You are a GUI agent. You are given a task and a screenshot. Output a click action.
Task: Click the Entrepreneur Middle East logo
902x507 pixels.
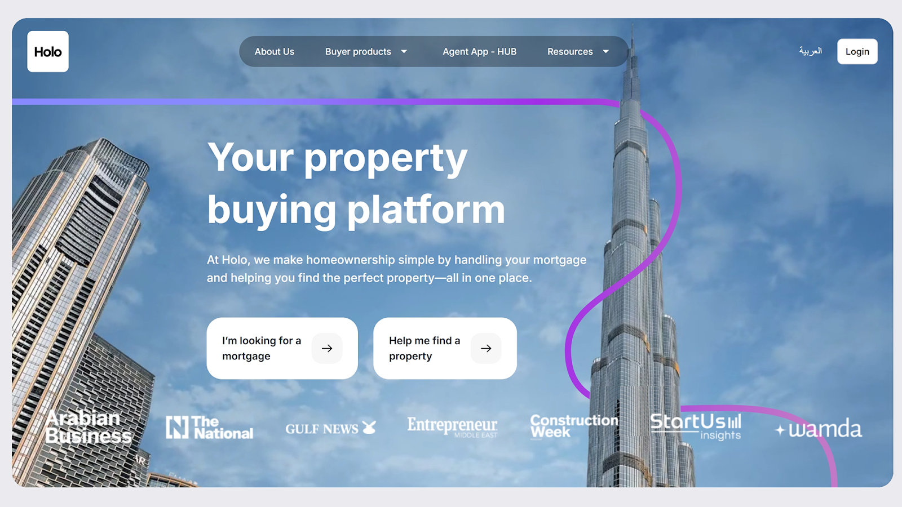point(452,426)
